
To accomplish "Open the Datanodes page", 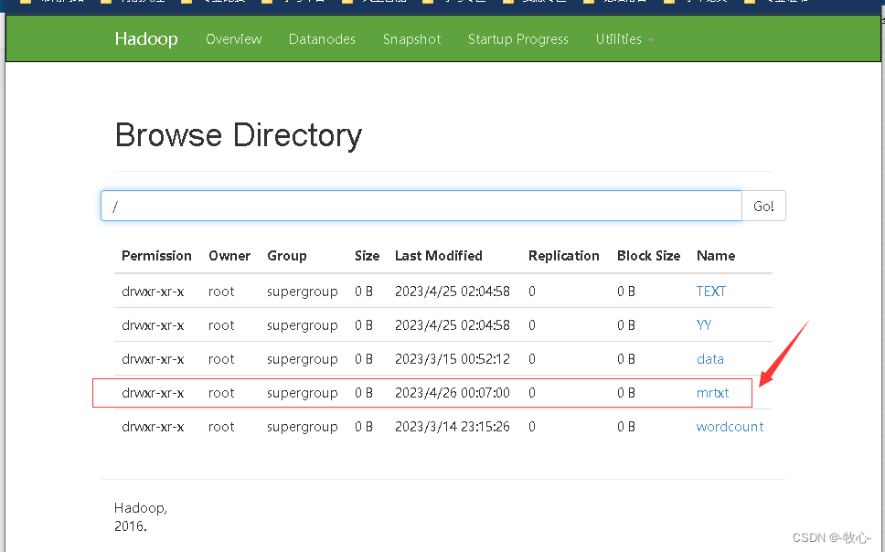I will 322,39.
